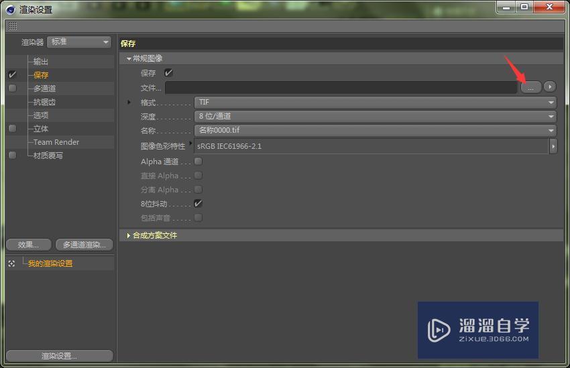This screenshot has height=368, width=570.
Task: Disable the 8位抖动 checkbox
Action: [x=198, y=203]
